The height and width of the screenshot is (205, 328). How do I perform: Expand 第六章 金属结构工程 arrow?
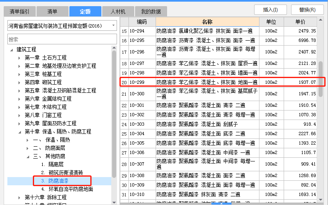(x=19, y=99)
